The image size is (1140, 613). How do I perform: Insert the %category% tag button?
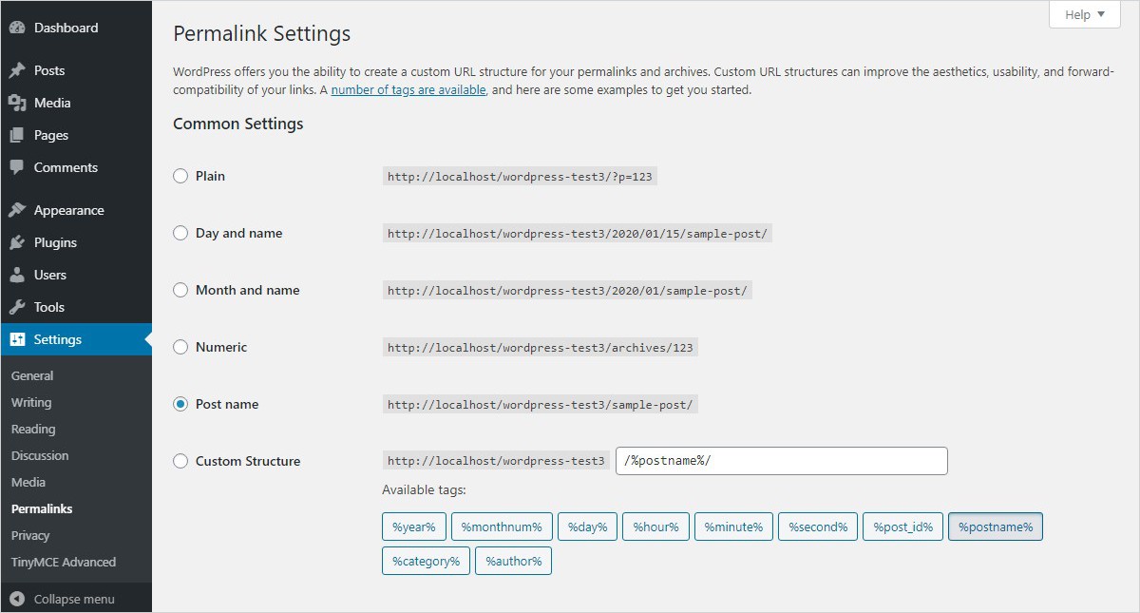[426, 561]
